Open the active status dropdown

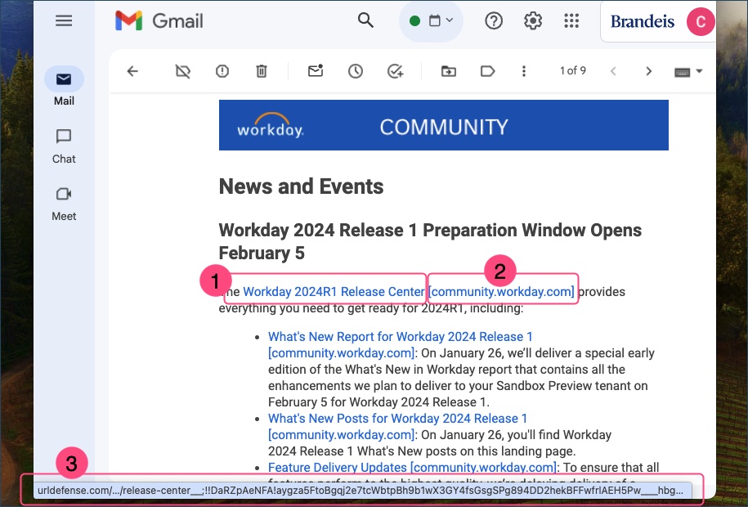pyautogui.click(x=431, y=21)
